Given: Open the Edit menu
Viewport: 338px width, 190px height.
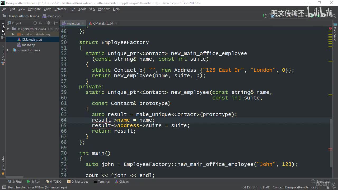Looking at the screenshot, I should tap(12, 9).
